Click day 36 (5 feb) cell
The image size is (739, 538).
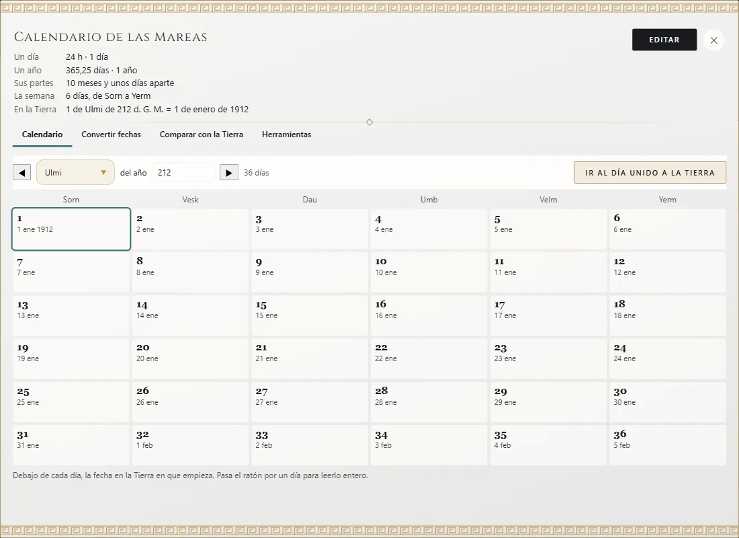pos(667,445)
